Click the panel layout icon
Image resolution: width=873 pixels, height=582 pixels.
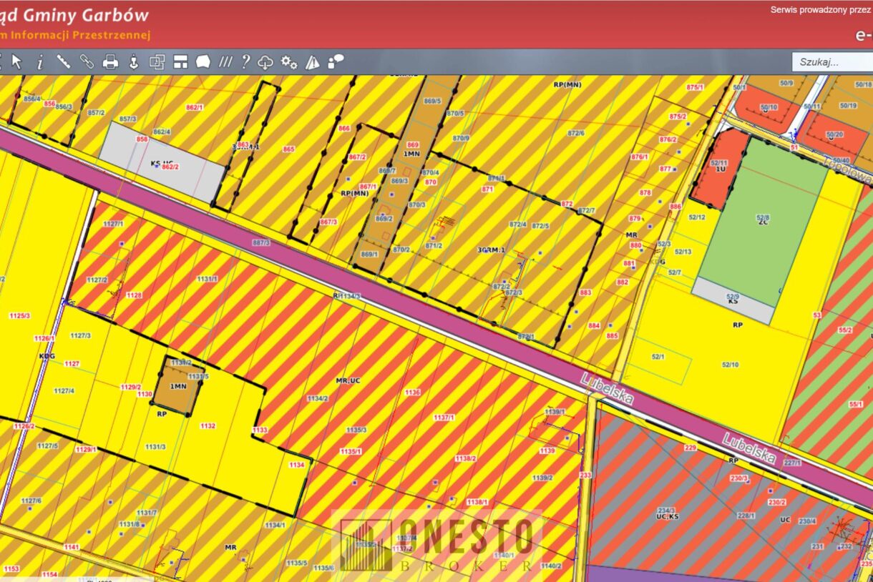click(180, 62)
